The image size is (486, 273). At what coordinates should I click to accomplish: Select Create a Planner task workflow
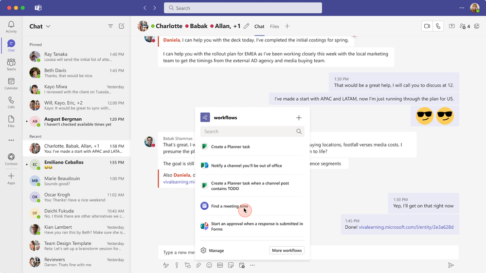click(252, 146)
